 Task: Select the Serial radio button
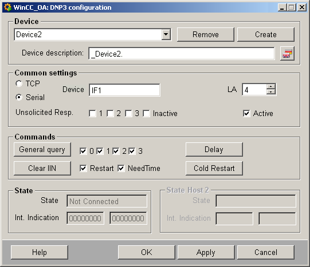click(19, 97)
